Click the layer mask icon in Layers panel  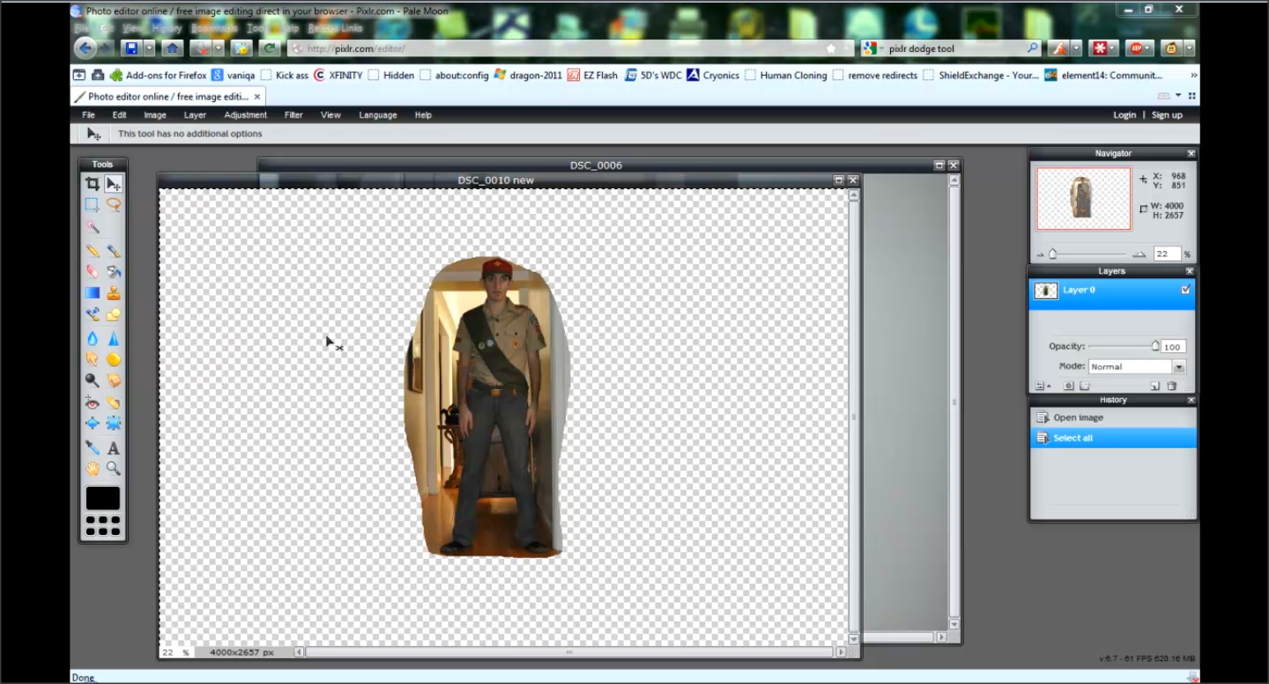(1069, 386)
